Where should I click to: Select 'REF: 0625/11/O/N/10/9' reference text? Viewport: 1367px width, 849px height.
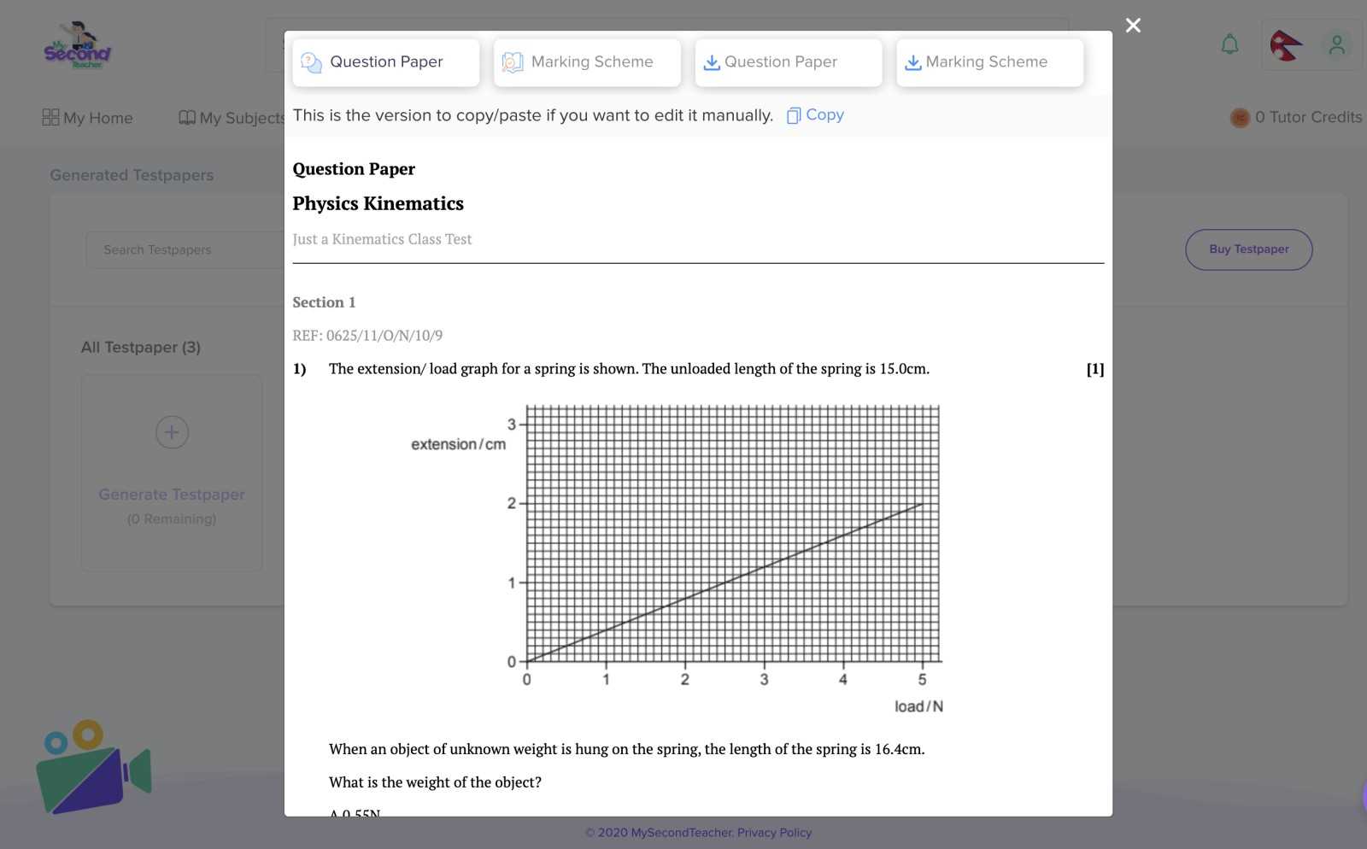367,336
